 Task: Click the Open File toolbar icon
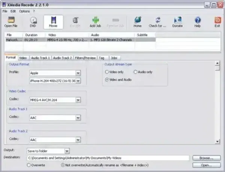10,20
